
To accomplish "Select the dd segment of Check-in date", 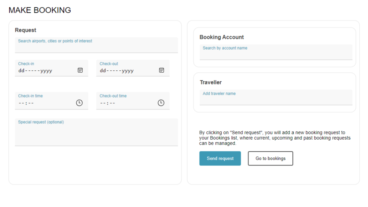I will [x=21, y=71].
